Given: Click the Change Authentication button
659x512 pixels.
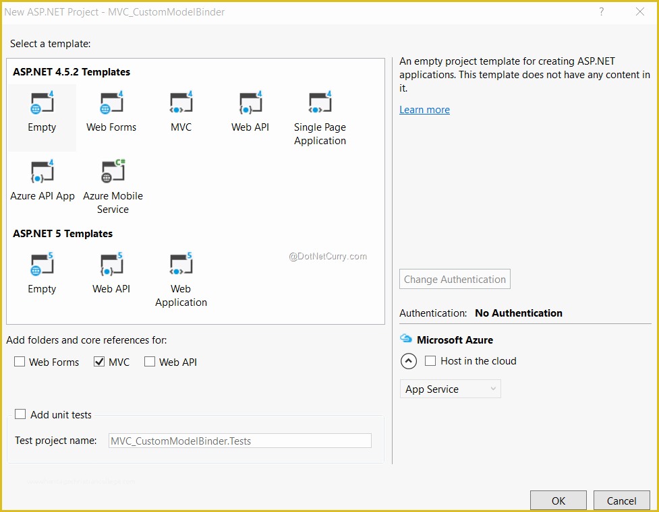Looking at the screenshot, I should (455, 279).
